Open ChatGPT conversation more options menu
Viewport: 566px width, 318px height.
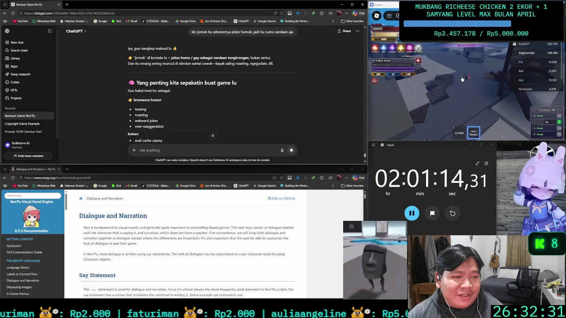(357, 31)
